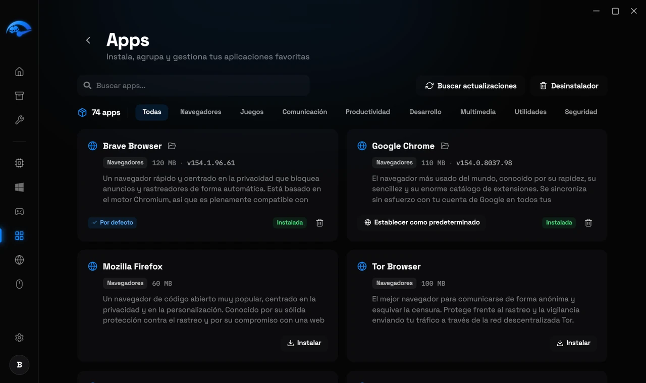Click the 60 MB size of Firefox
Image resolution: width=646 pixels, height=383 pixels.
[162, 283]
